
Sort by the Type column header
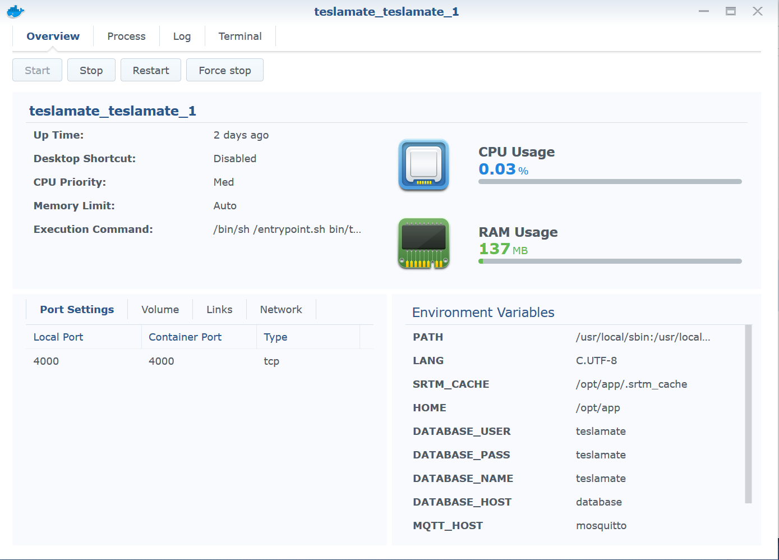[308, 337]
